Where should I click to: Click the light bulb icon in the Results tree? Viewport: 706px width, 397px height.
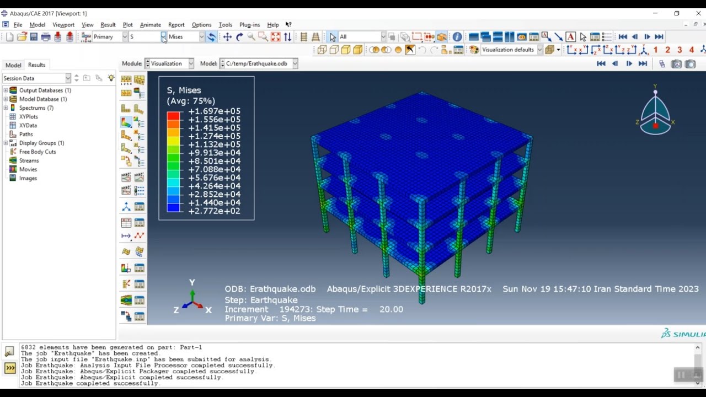tap(111, 78)
